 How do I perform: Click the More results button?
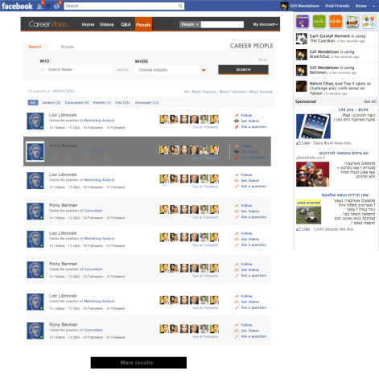coord(138,363)
